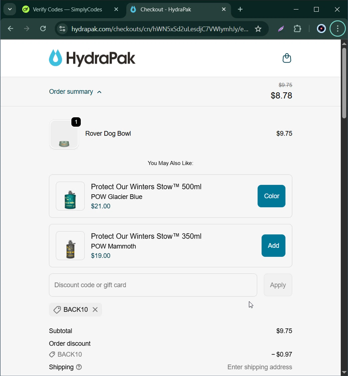Click the You May Also Like heading

pyautogui.click(x=170, y=163)
